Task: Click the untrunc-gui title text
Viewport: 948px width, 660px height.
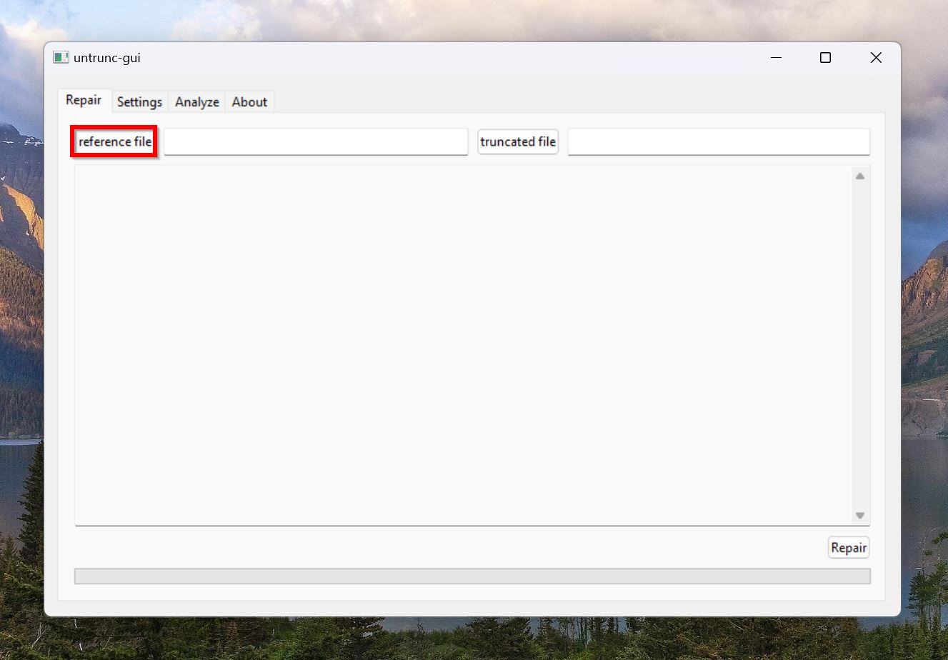Action: 107,58
